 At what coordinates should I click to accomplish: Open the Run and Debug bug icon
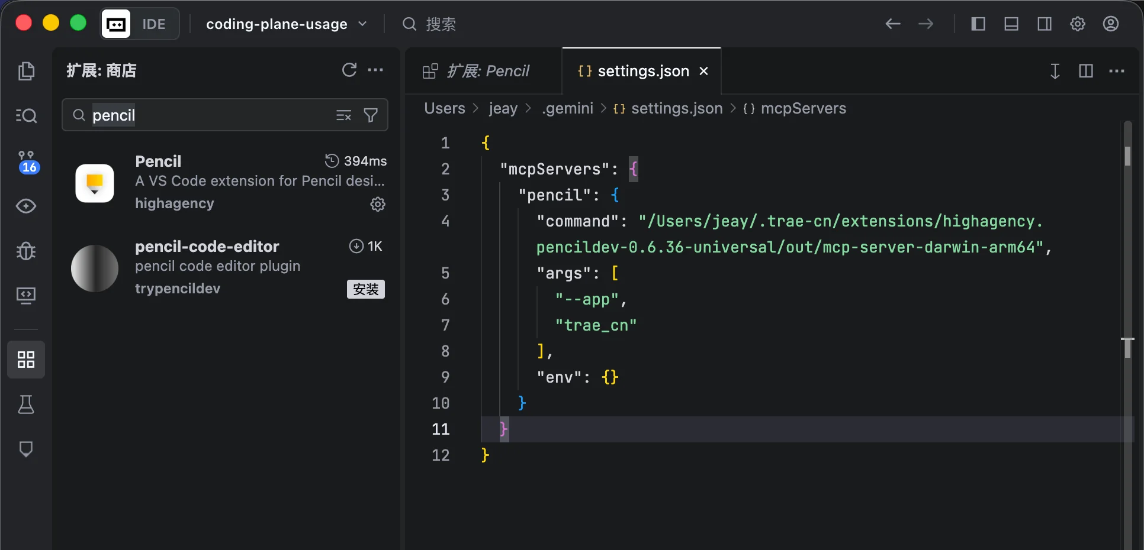point(27,251)
